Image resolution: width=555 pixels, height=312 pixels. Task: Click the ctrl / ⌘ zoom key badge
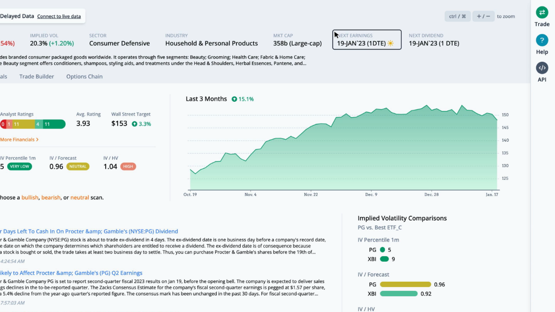457,16
